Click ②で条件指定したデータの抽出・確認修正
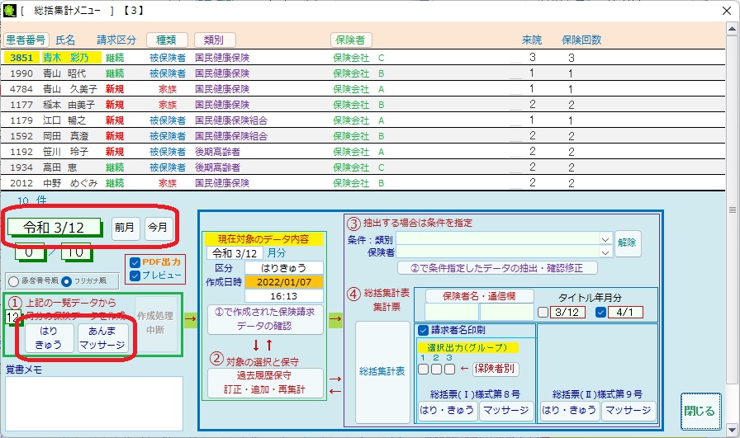This screenshot has width=740, height=438. pos(497,268)
